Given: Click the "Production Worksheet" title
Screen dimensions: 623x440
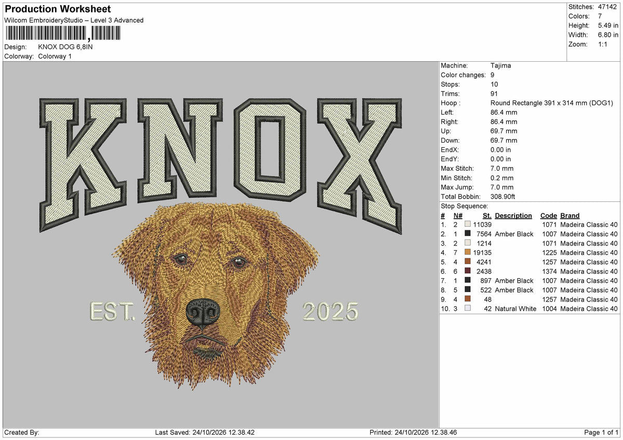Looking at the screenshot, I should point(57,9).
